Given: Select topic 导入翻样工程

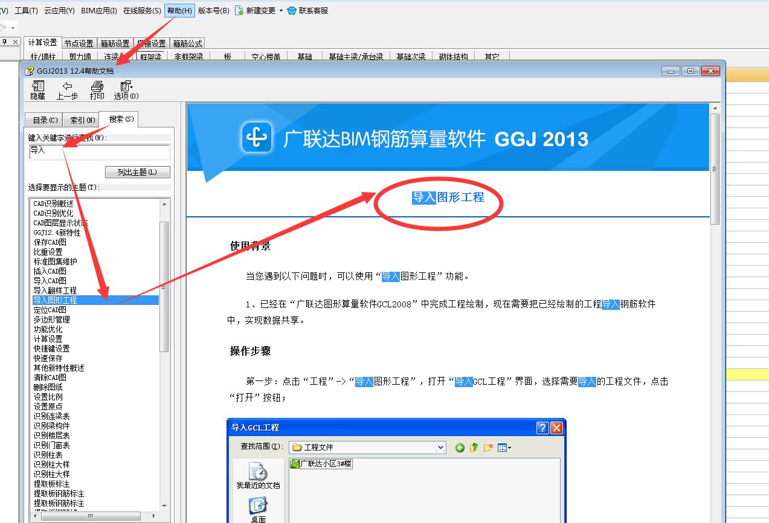Looking at the screenshot, I should pos(55,290).
